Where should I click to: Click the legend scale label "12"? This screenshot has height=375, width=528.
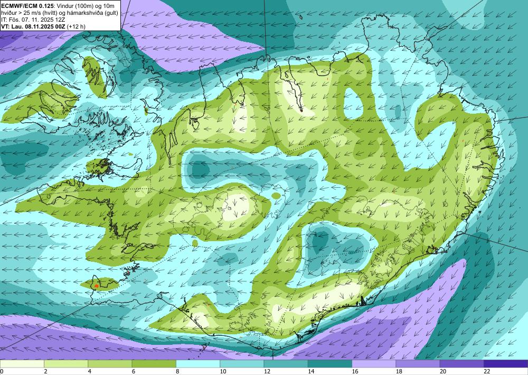[x=267, y=371]
